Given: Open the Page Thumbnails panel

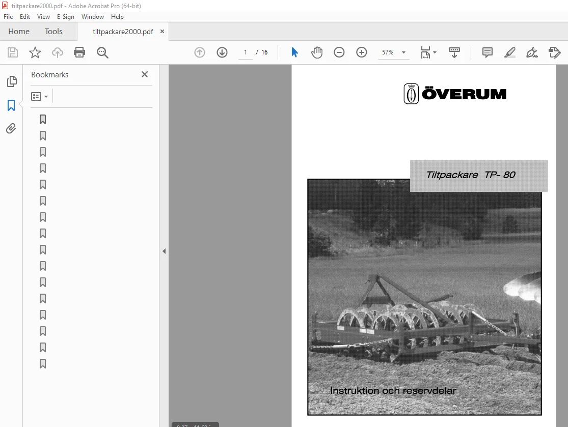Looking at the screenshot, I should point(12,81).
